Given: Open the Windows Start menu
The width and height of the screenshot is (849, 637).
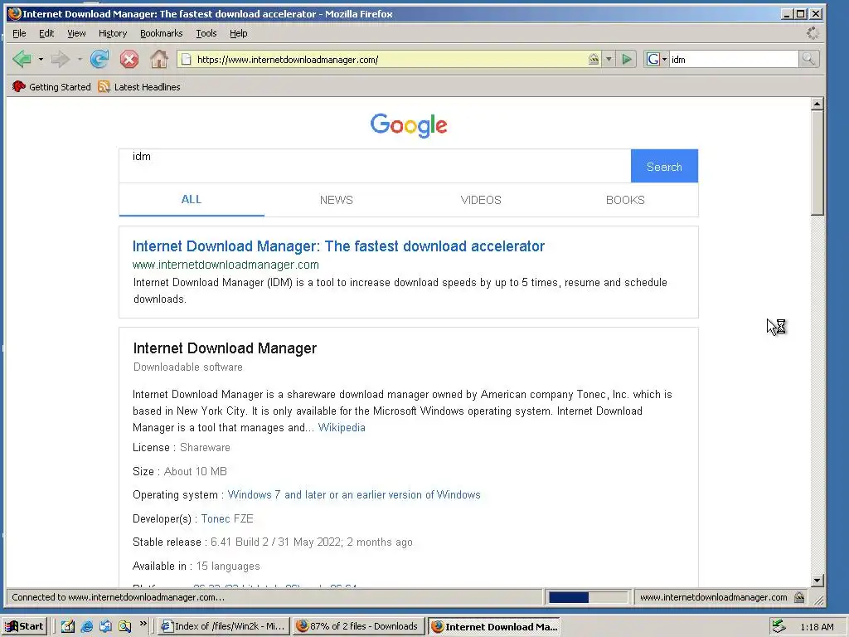Looking at the screenshot, I should [25, 626].
